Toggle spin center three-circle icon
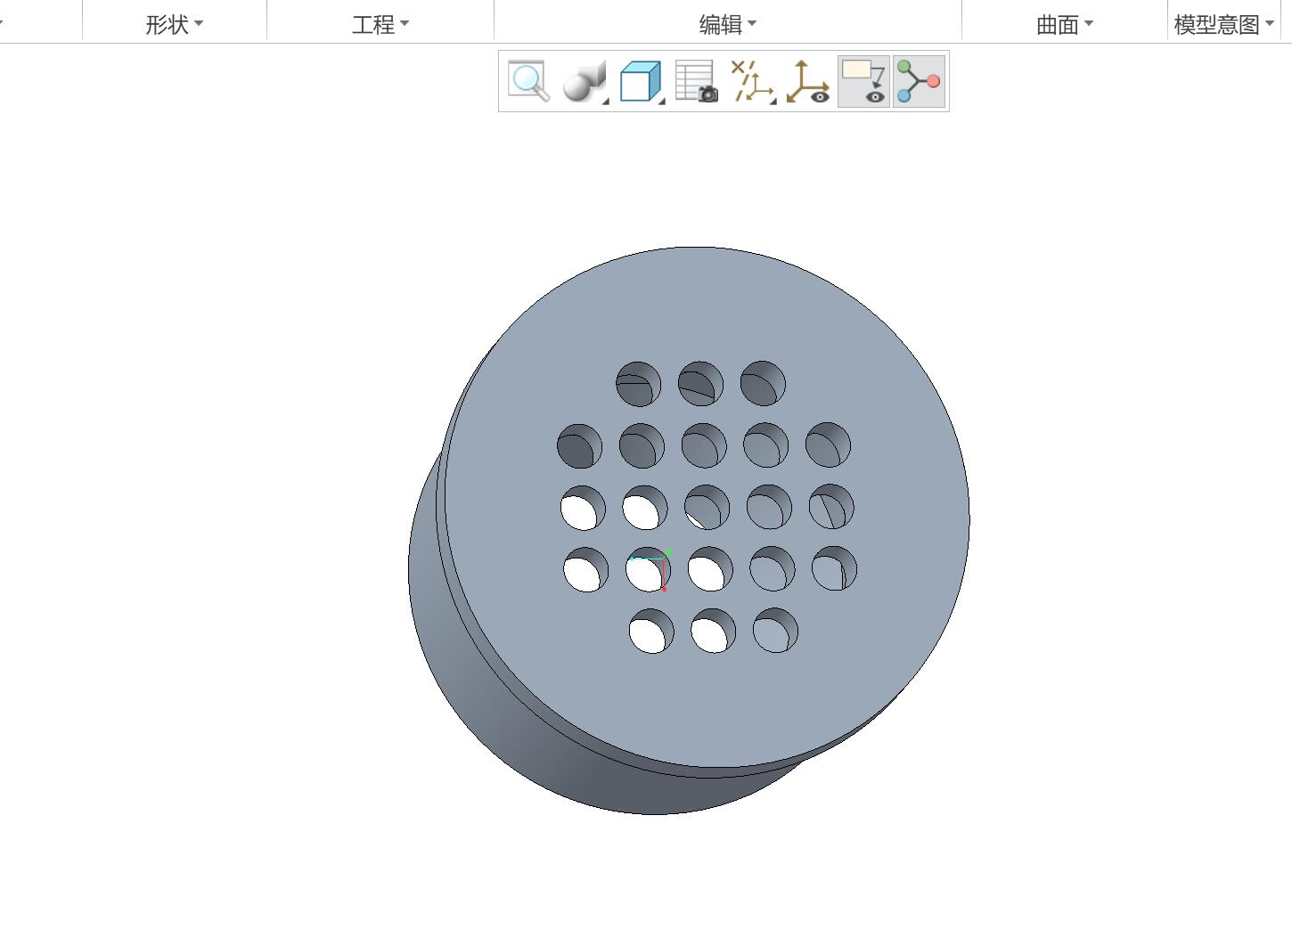 (919, 81)
